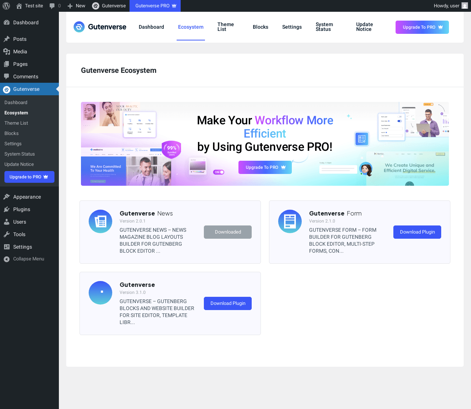
Task: Open the System Status tab
Action: click(x=324, y=27)
